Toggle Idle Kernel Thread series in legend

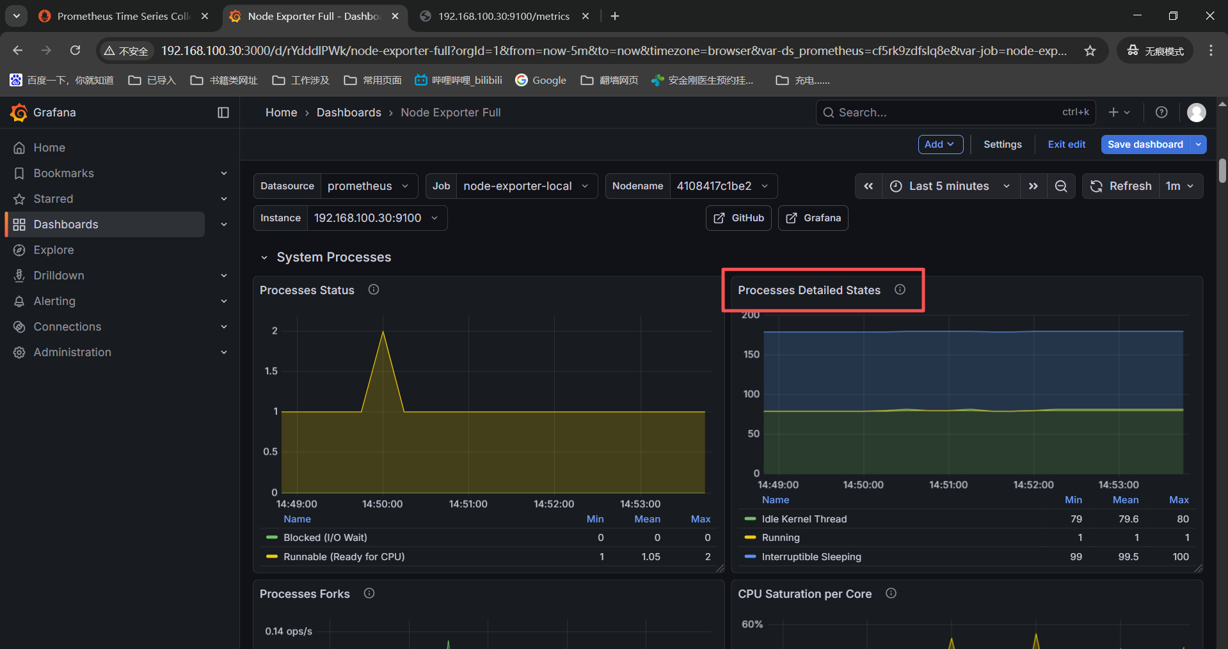[x=804, y=519]
